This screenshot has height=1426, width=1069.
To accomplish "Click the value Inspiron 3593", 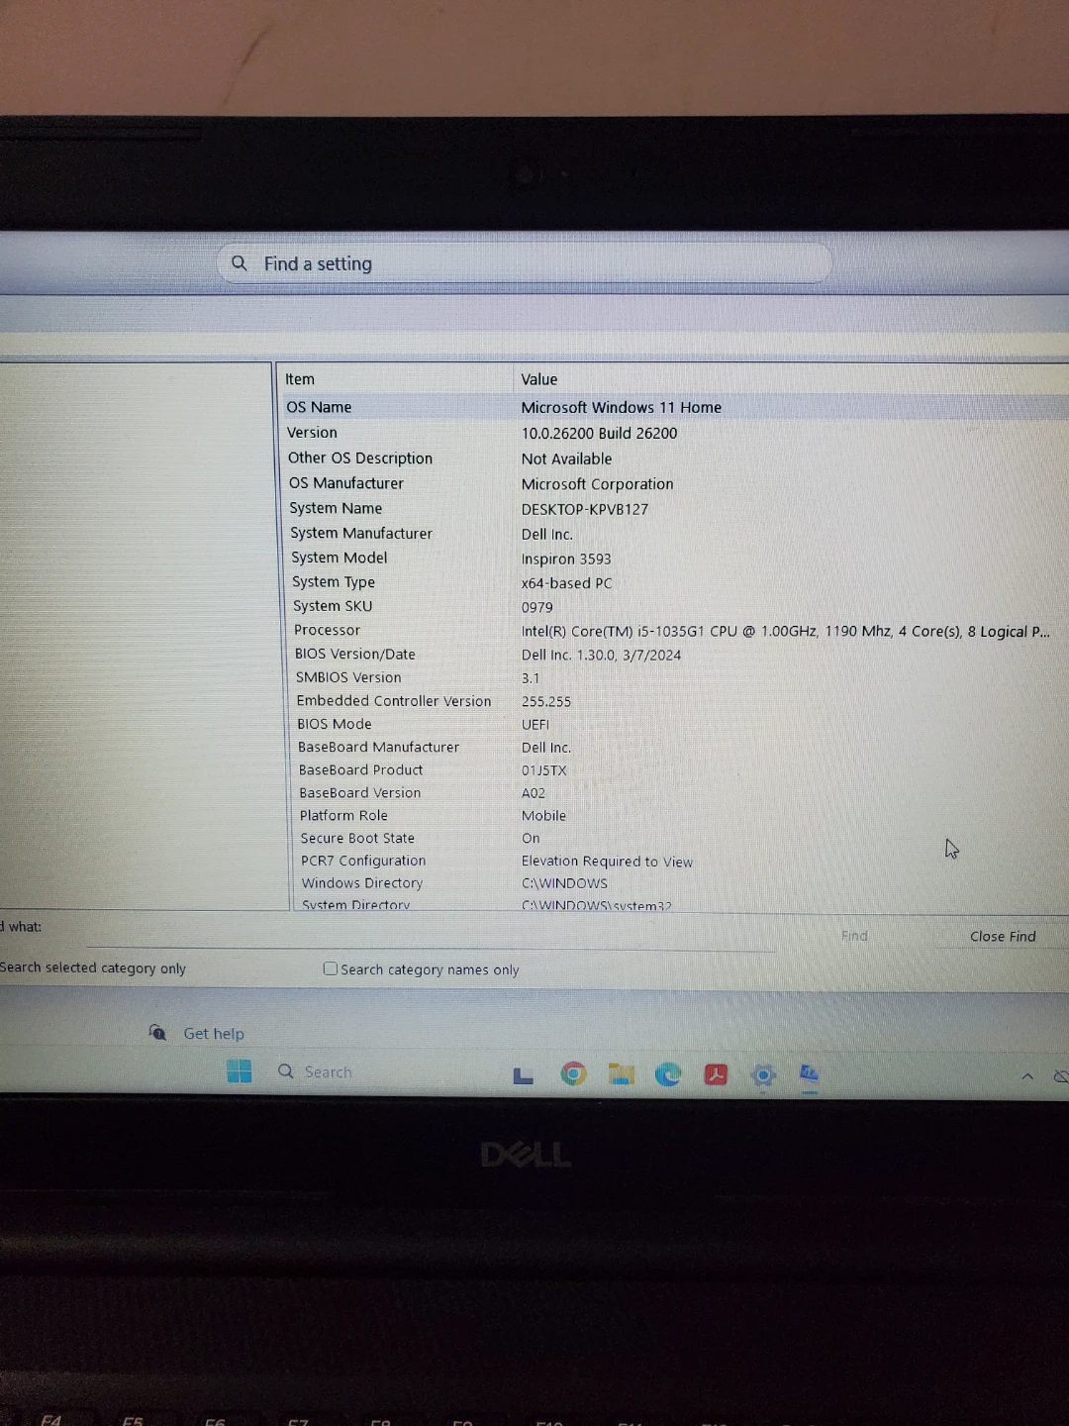I will pos(566,559).
